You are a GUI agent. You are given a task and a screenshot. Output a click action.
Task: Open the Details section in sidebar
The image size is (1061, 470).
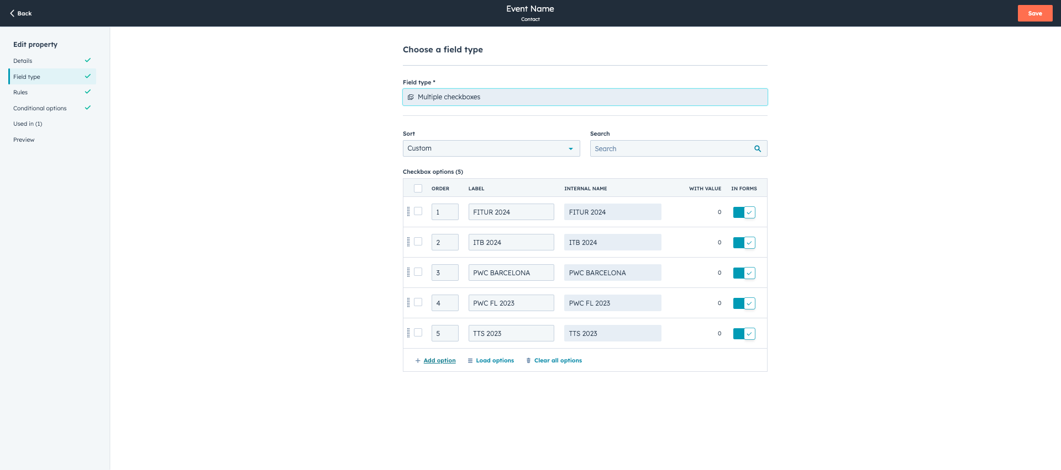click(52, 61)
